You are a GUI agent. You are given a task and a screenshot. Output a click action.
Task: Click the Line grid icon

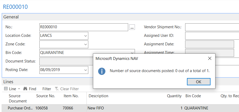pos(6,89)
